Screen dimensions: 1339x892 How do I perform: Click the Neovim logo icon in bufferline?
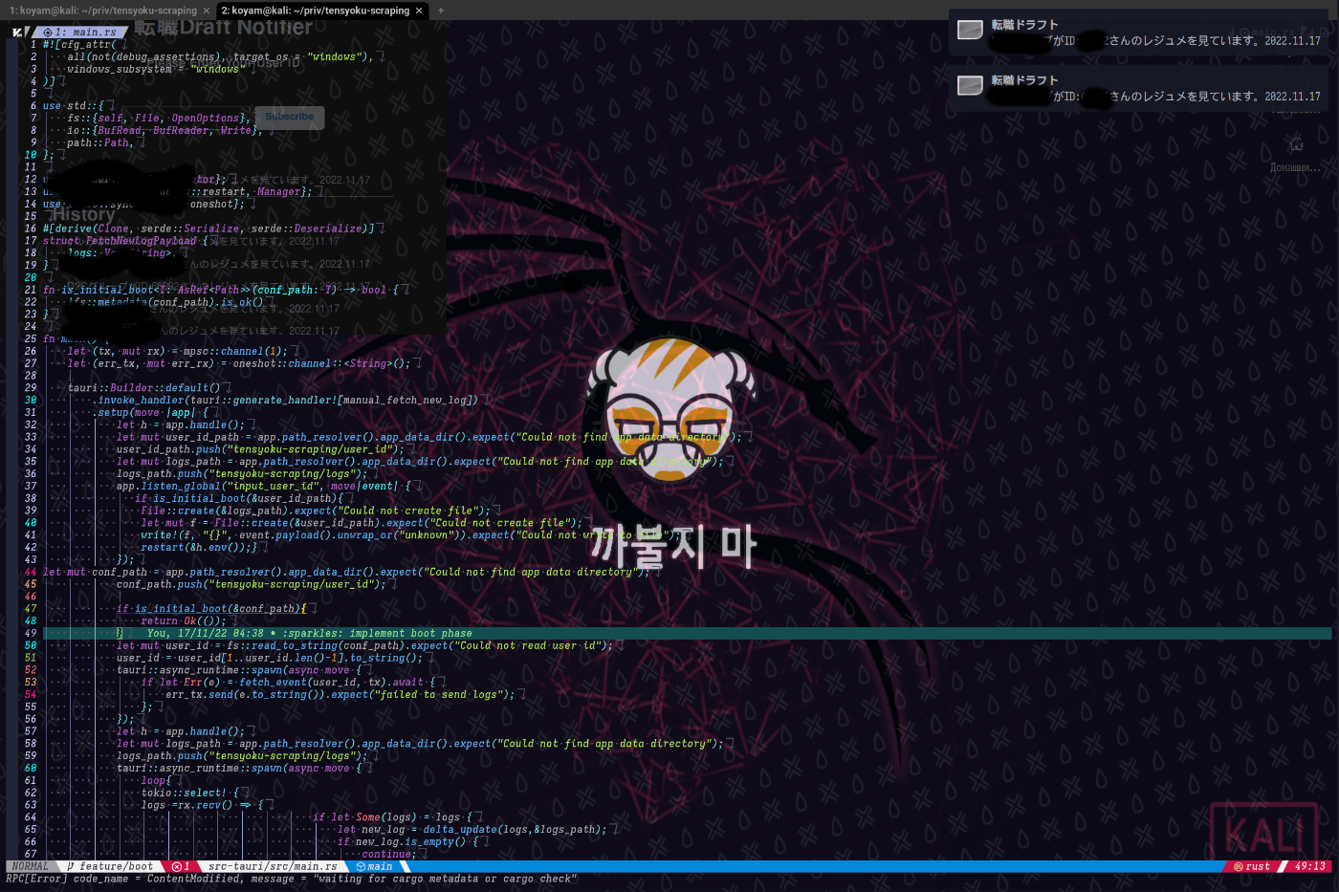[x=18, y=33]
